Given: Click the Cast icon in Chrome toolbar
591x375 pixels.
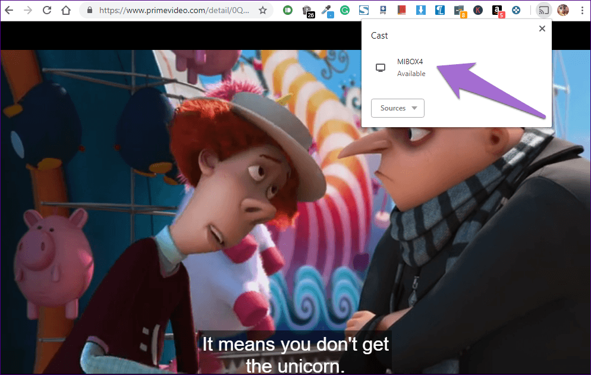Looking at the screenshot, I should 543,10.
